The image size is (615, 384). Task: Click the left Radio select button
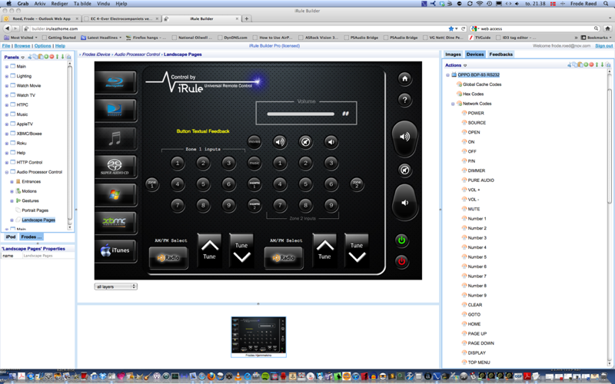click(x=168, y=257)
